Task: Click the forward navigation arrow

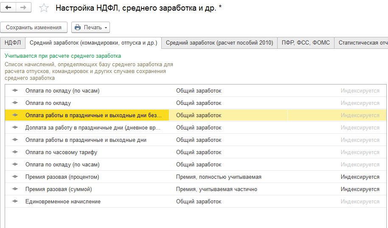Action: (x=23, y=8)
